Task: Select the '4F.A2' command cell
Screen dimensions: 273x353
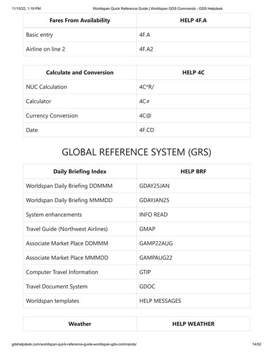Action: click(194, 49)
